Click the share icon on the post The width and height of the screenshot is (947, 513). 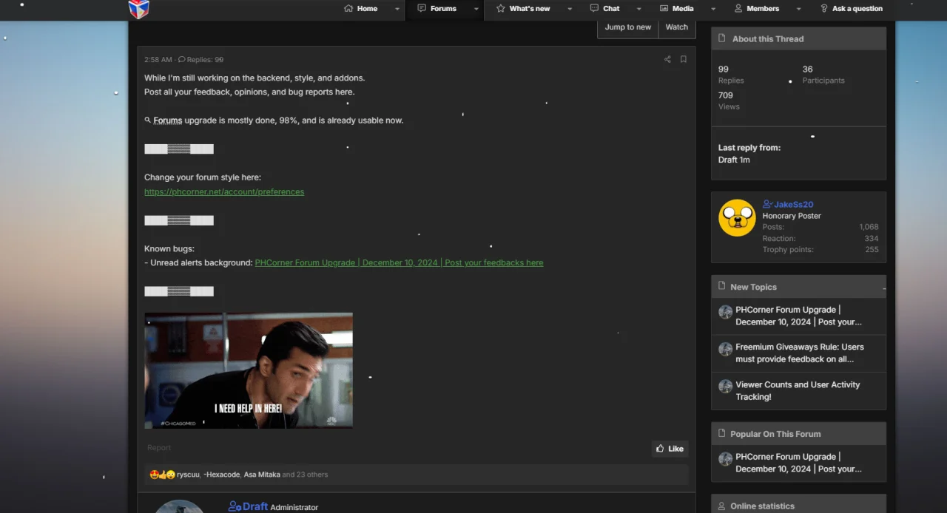click(x=667, y=59)
